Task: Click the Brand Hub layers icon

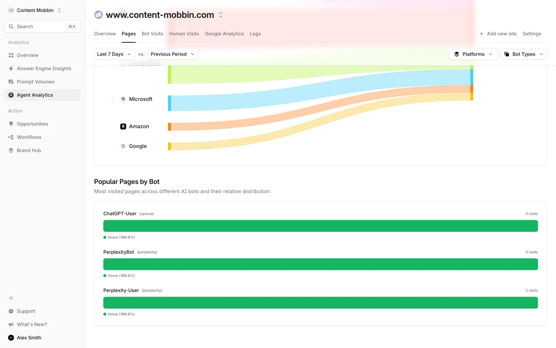Action: [11, 151]
